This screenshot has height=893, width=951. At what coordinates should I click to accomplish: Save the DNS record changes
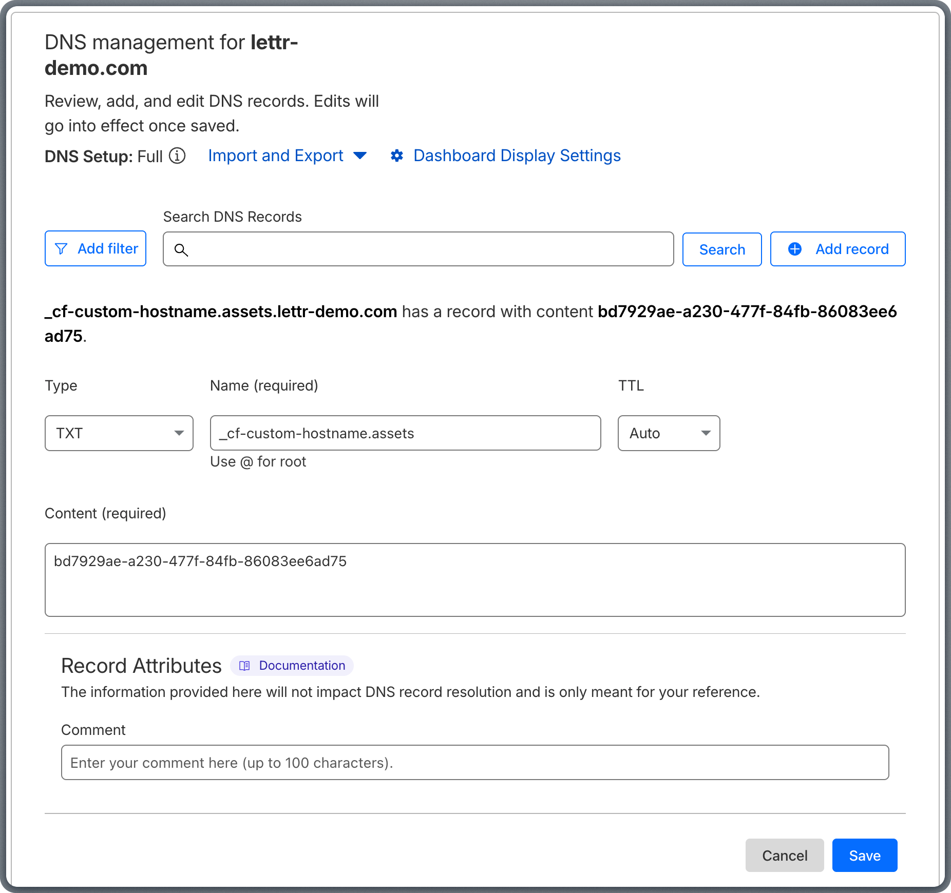click(x=864, y=856)
